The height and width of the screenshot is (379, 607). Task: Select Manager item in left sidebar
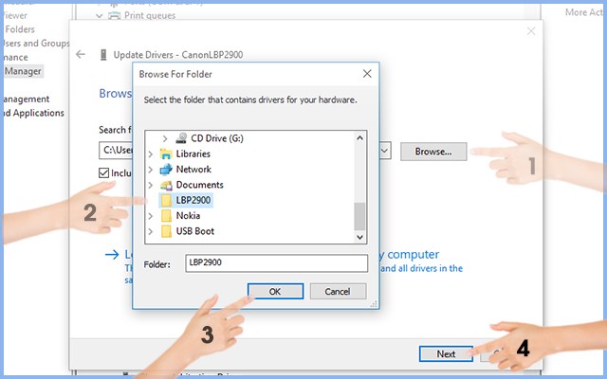(23, 71)
